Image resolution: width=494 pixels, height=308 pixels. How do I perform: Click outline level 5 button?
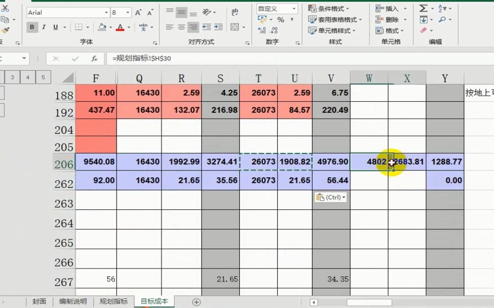point(43,77)
